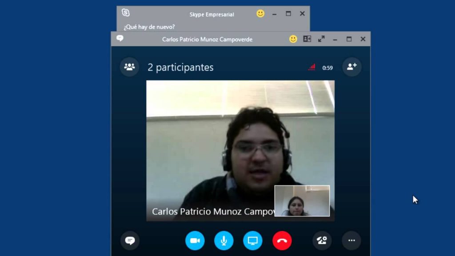Maximize the Skype Empresarial window
The image size is (455, 256).
(x=288, y=14)
